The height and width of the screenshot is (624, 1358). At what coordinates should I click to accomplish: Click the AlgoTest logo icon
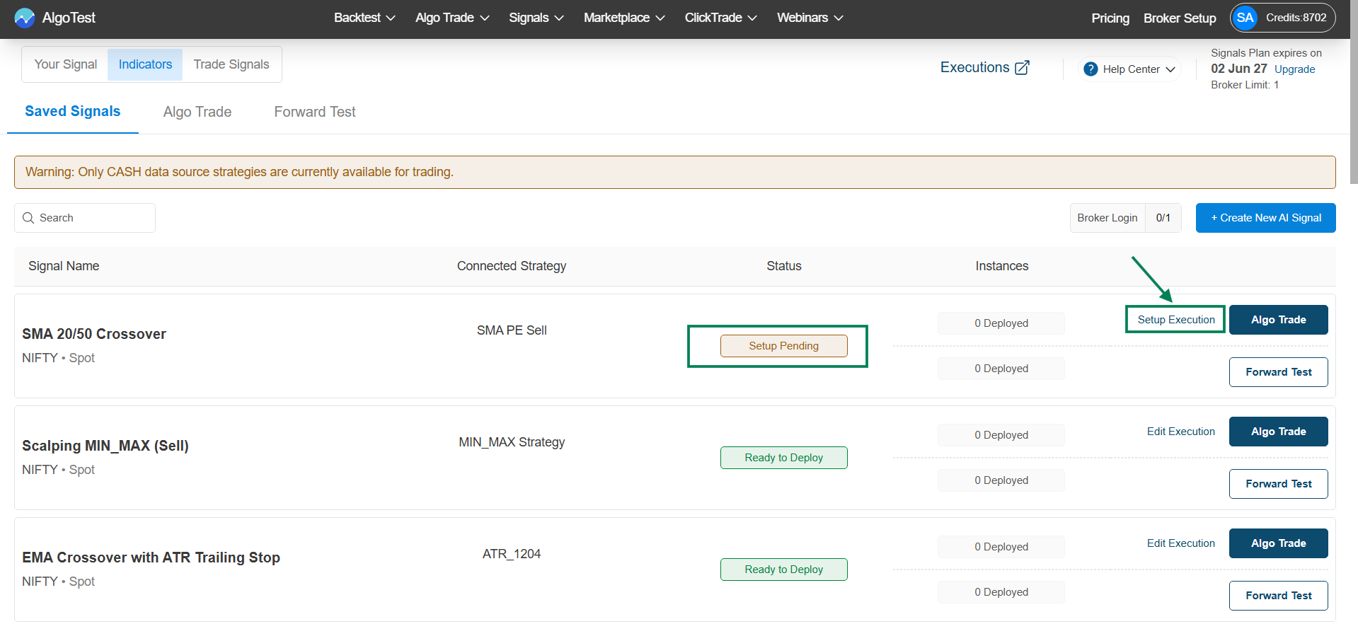point(24,18)
